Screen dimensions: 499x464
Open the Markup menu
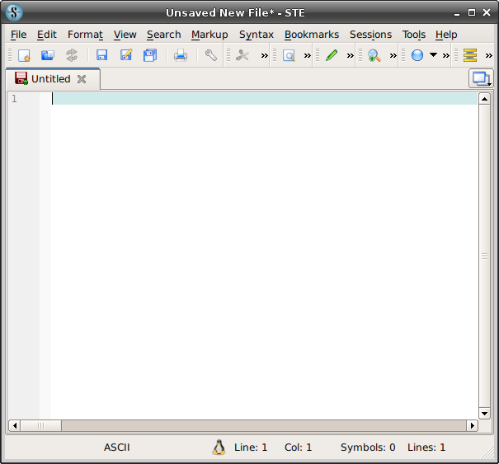209,35
